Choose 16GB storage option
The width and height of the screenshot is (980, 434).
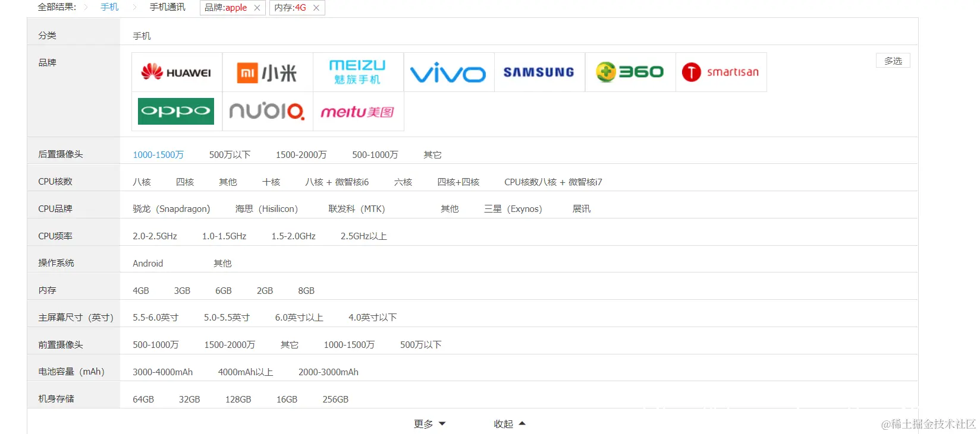coord(287,400)
